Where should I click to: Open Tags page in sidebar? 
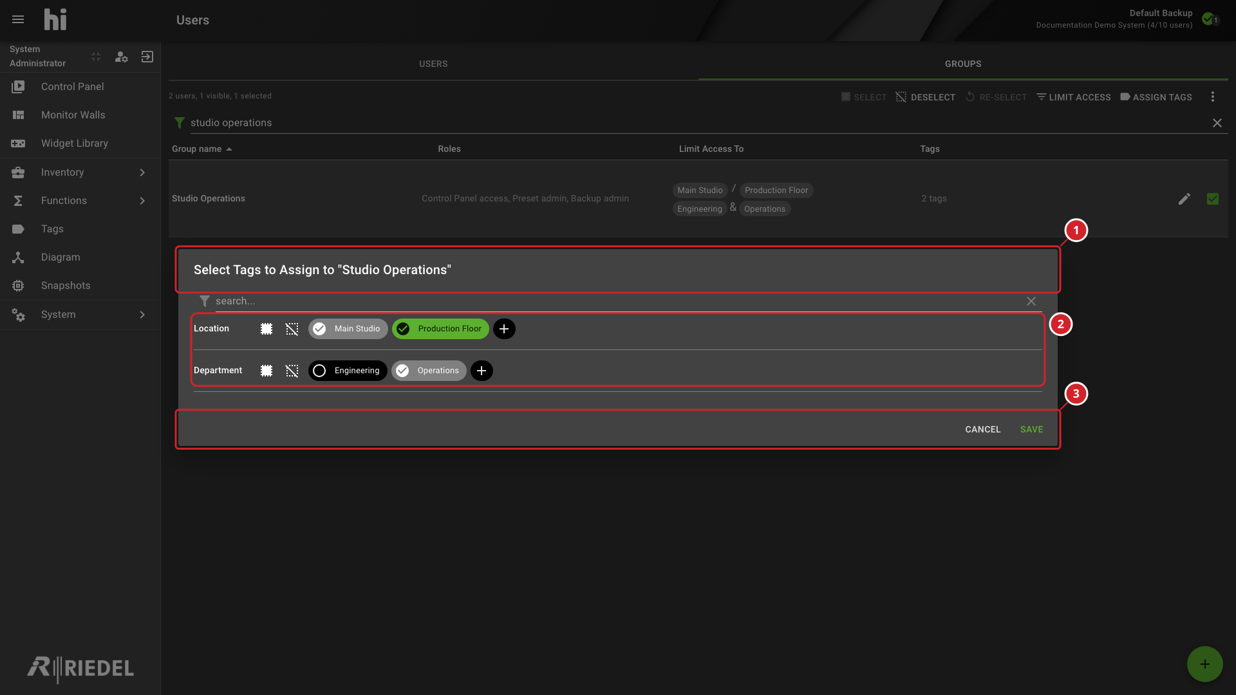[80, 229]
